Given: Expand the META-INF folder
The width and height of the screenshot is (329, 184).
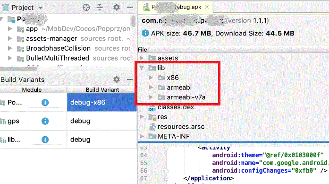Looking at the screenshot, I should click(142, 136).
